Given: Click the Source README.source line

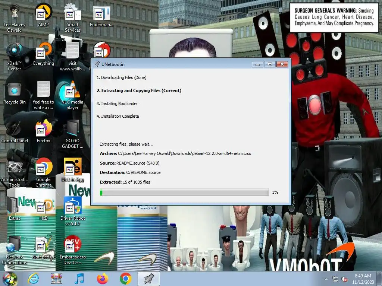Looking at the screenshot, I should point(129,163).
